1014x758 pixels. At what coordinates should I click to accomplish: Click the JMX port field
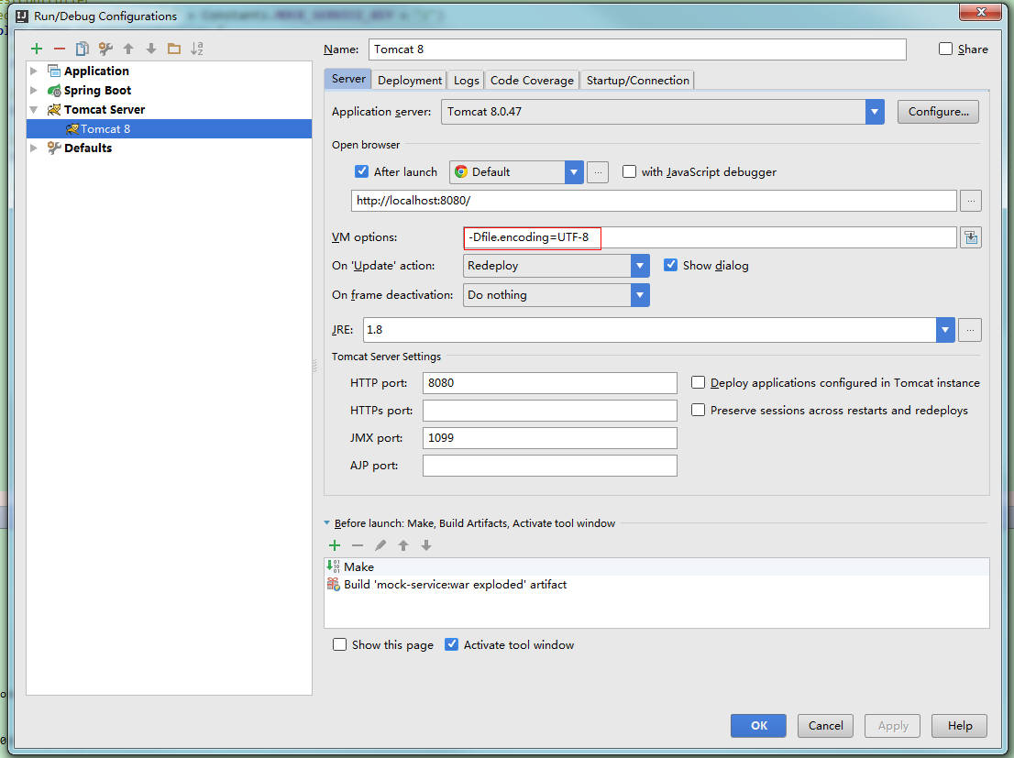pyautogui.click(x=550, y=438)
